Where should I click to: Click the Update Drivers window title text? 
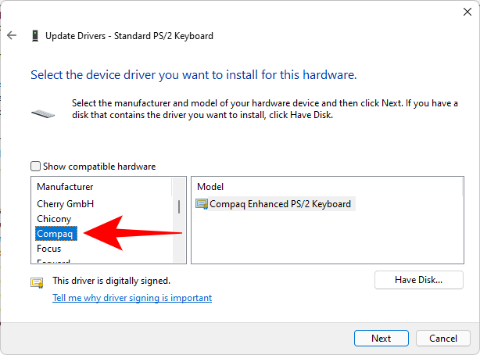point(129,36)
